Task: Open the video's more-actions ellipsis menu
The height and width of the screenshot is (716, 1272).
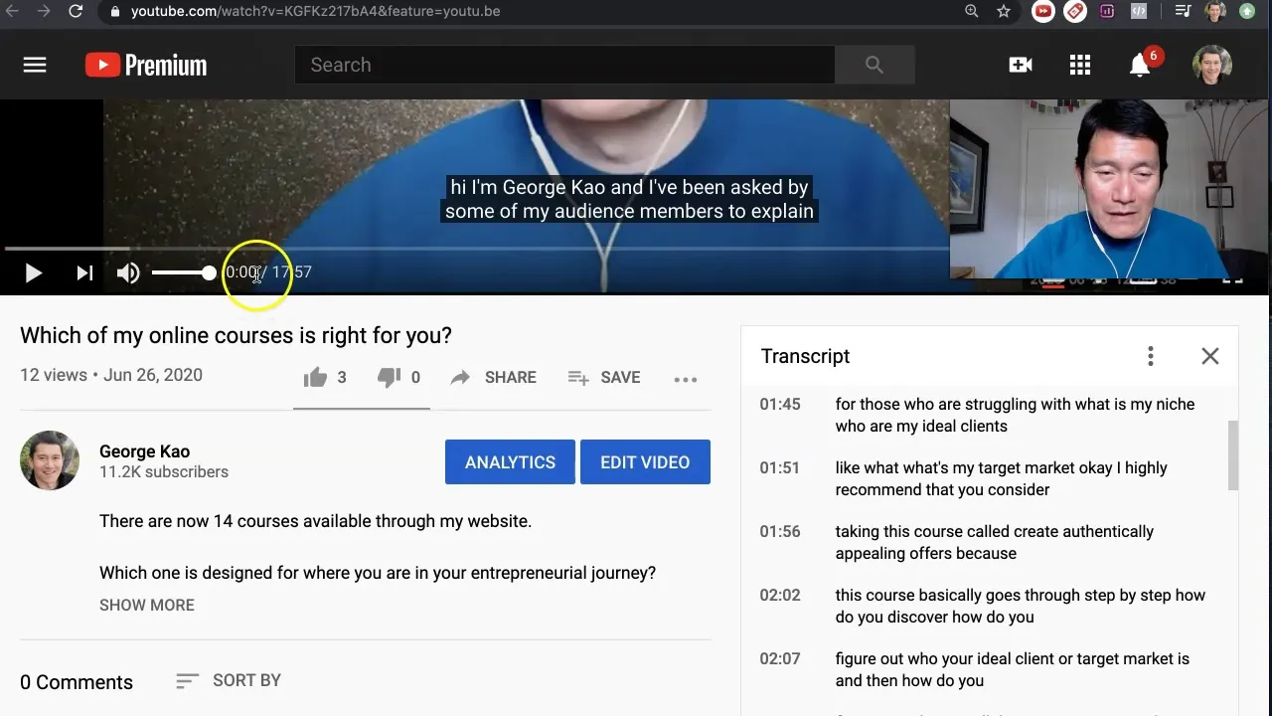Action: 686,378
